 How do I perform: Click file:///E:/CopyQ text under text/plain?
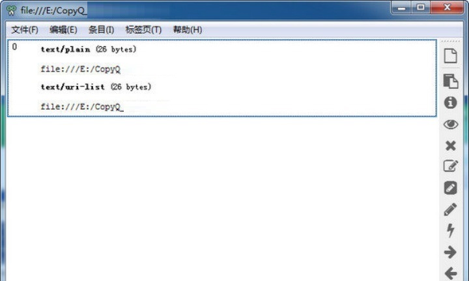point(81,69)
